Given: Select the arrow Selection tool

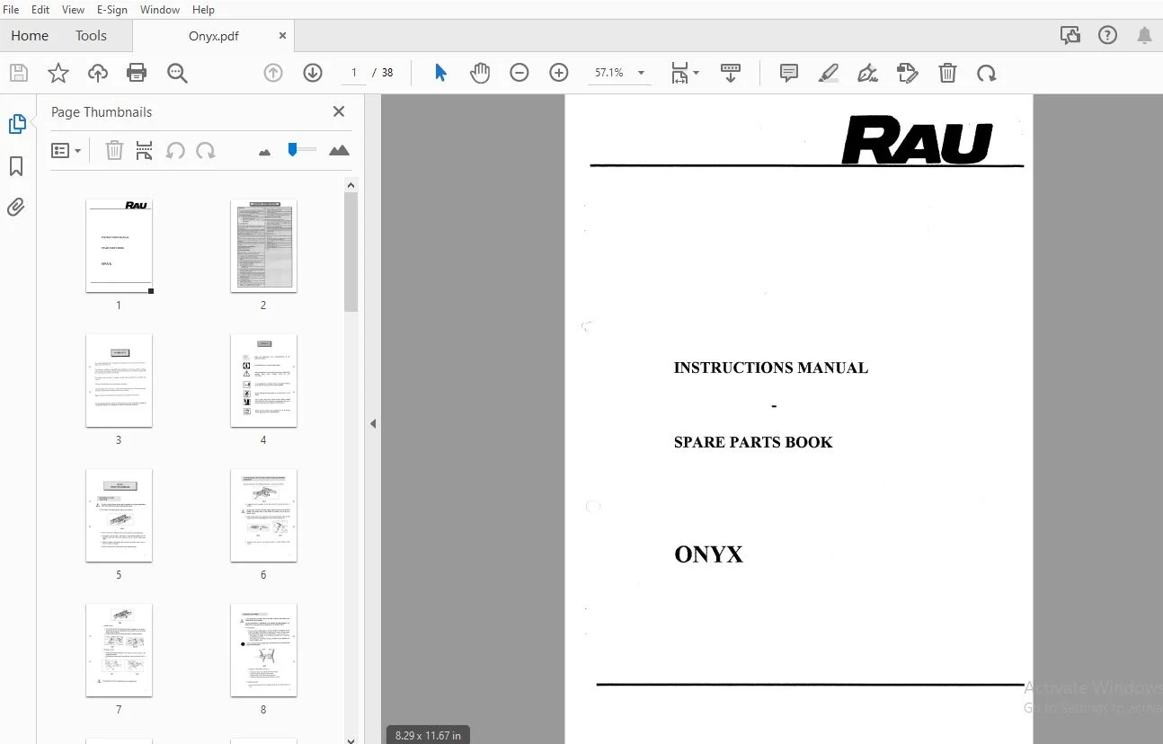Looking at the screenshot, I should [440, 73].
